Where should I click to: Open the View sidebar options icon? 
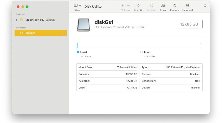point(76,5)
